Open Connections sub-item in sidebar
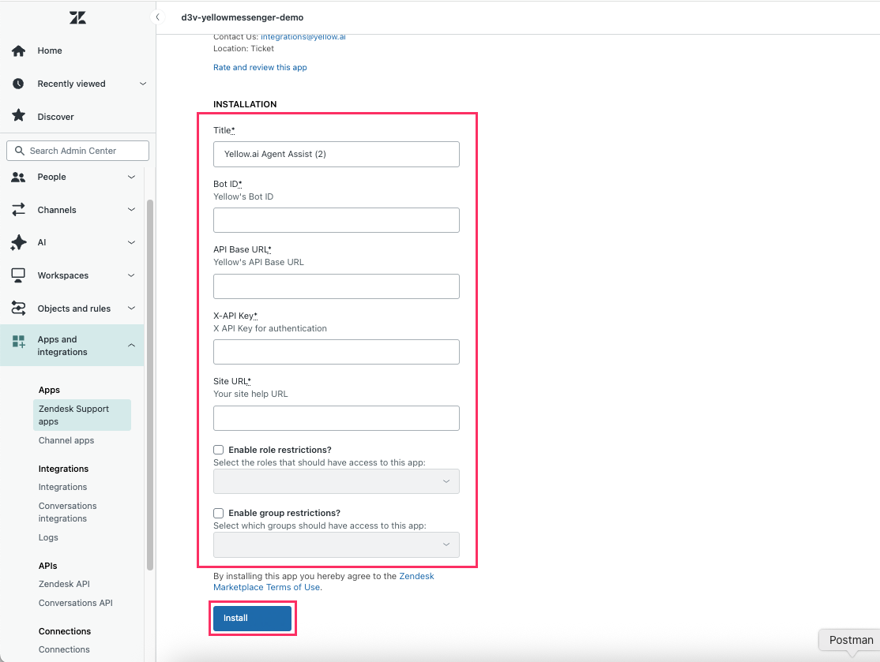Image resolution: width=880 pixels, height=662 pixels. coord(64,649)
